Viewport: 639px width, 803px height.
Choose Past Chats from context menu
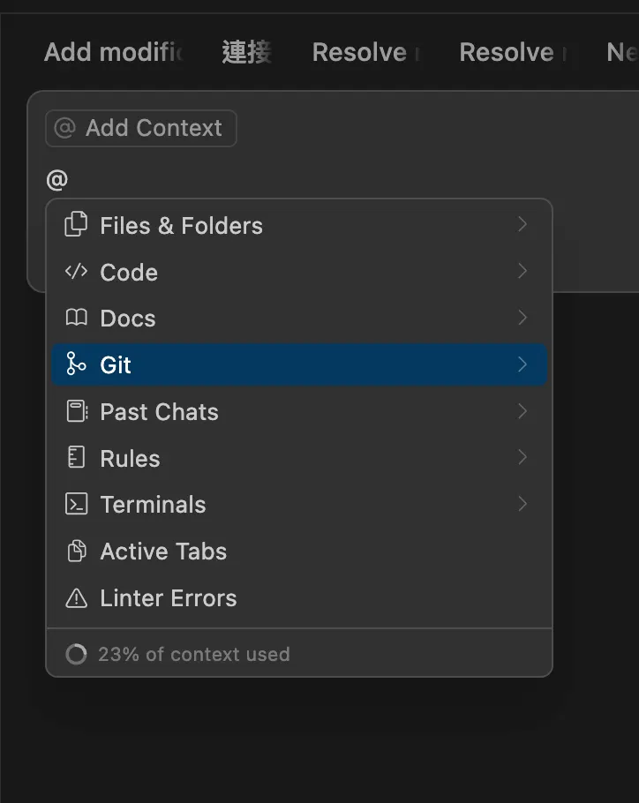click(x=159, y=412)
